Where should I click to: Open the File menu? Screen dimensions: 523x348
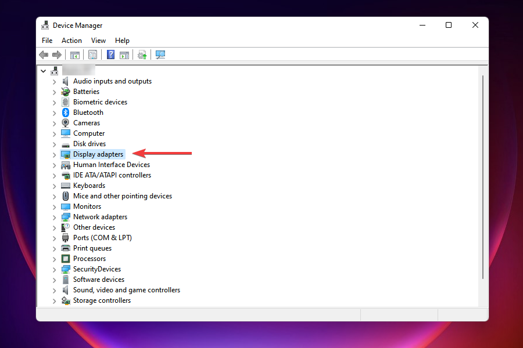point(47,41)
